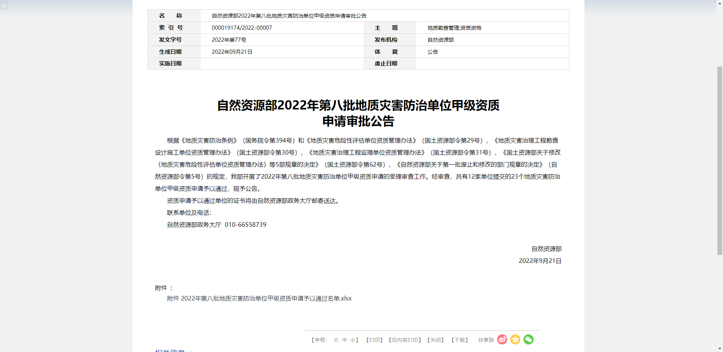
Task: Click the scrollbar down arrow
Action: click(720, 349)
